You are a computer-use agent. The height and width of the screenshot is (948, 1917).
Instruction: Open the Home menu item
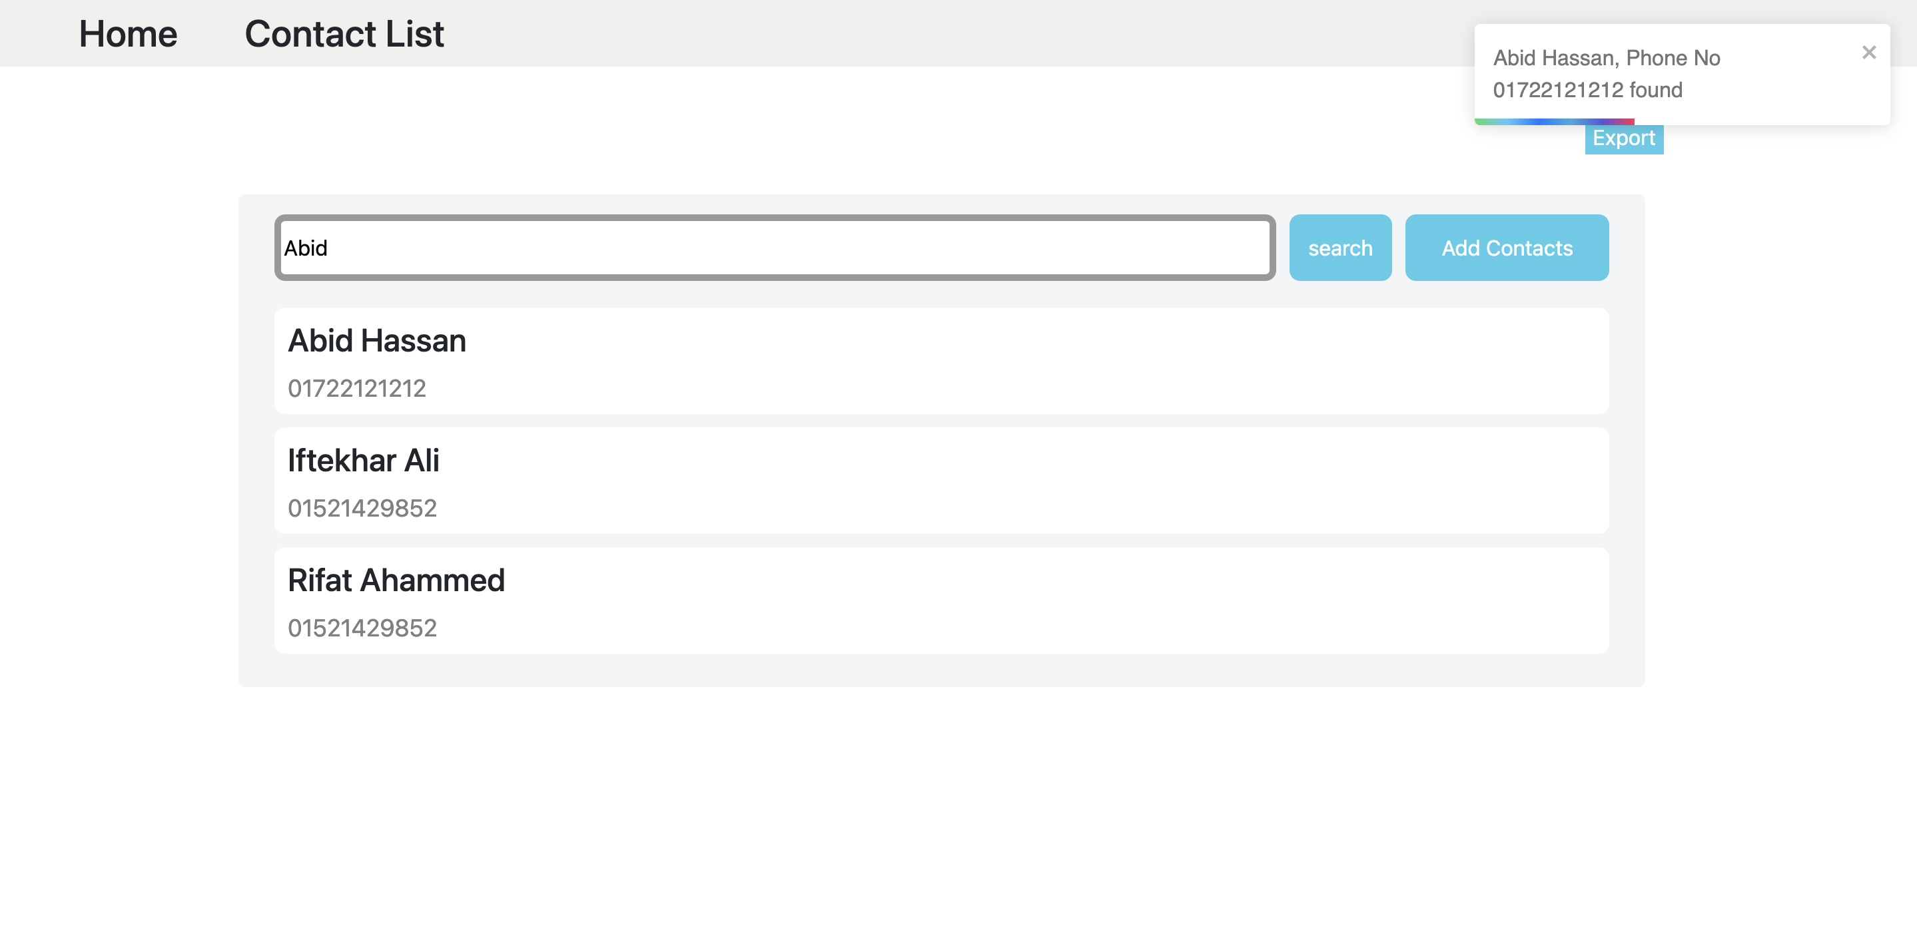127,33
